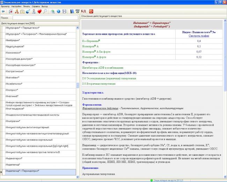Open the medicines book icon with red cross
The height and width of the screenshot is (182, 227).
tap(11, 11)
